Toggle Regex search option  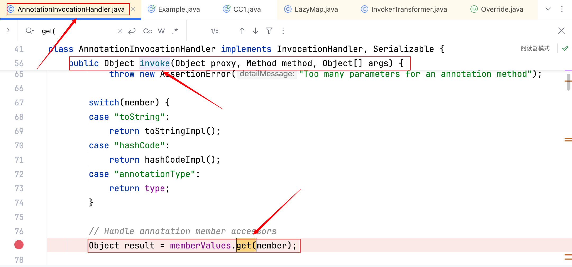(175, 31)
